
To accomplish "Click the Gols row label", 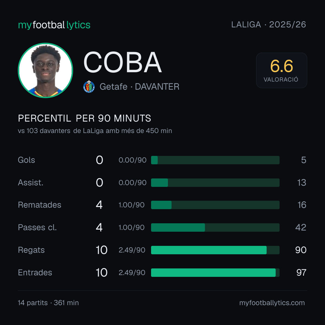I will click(26, 160).
